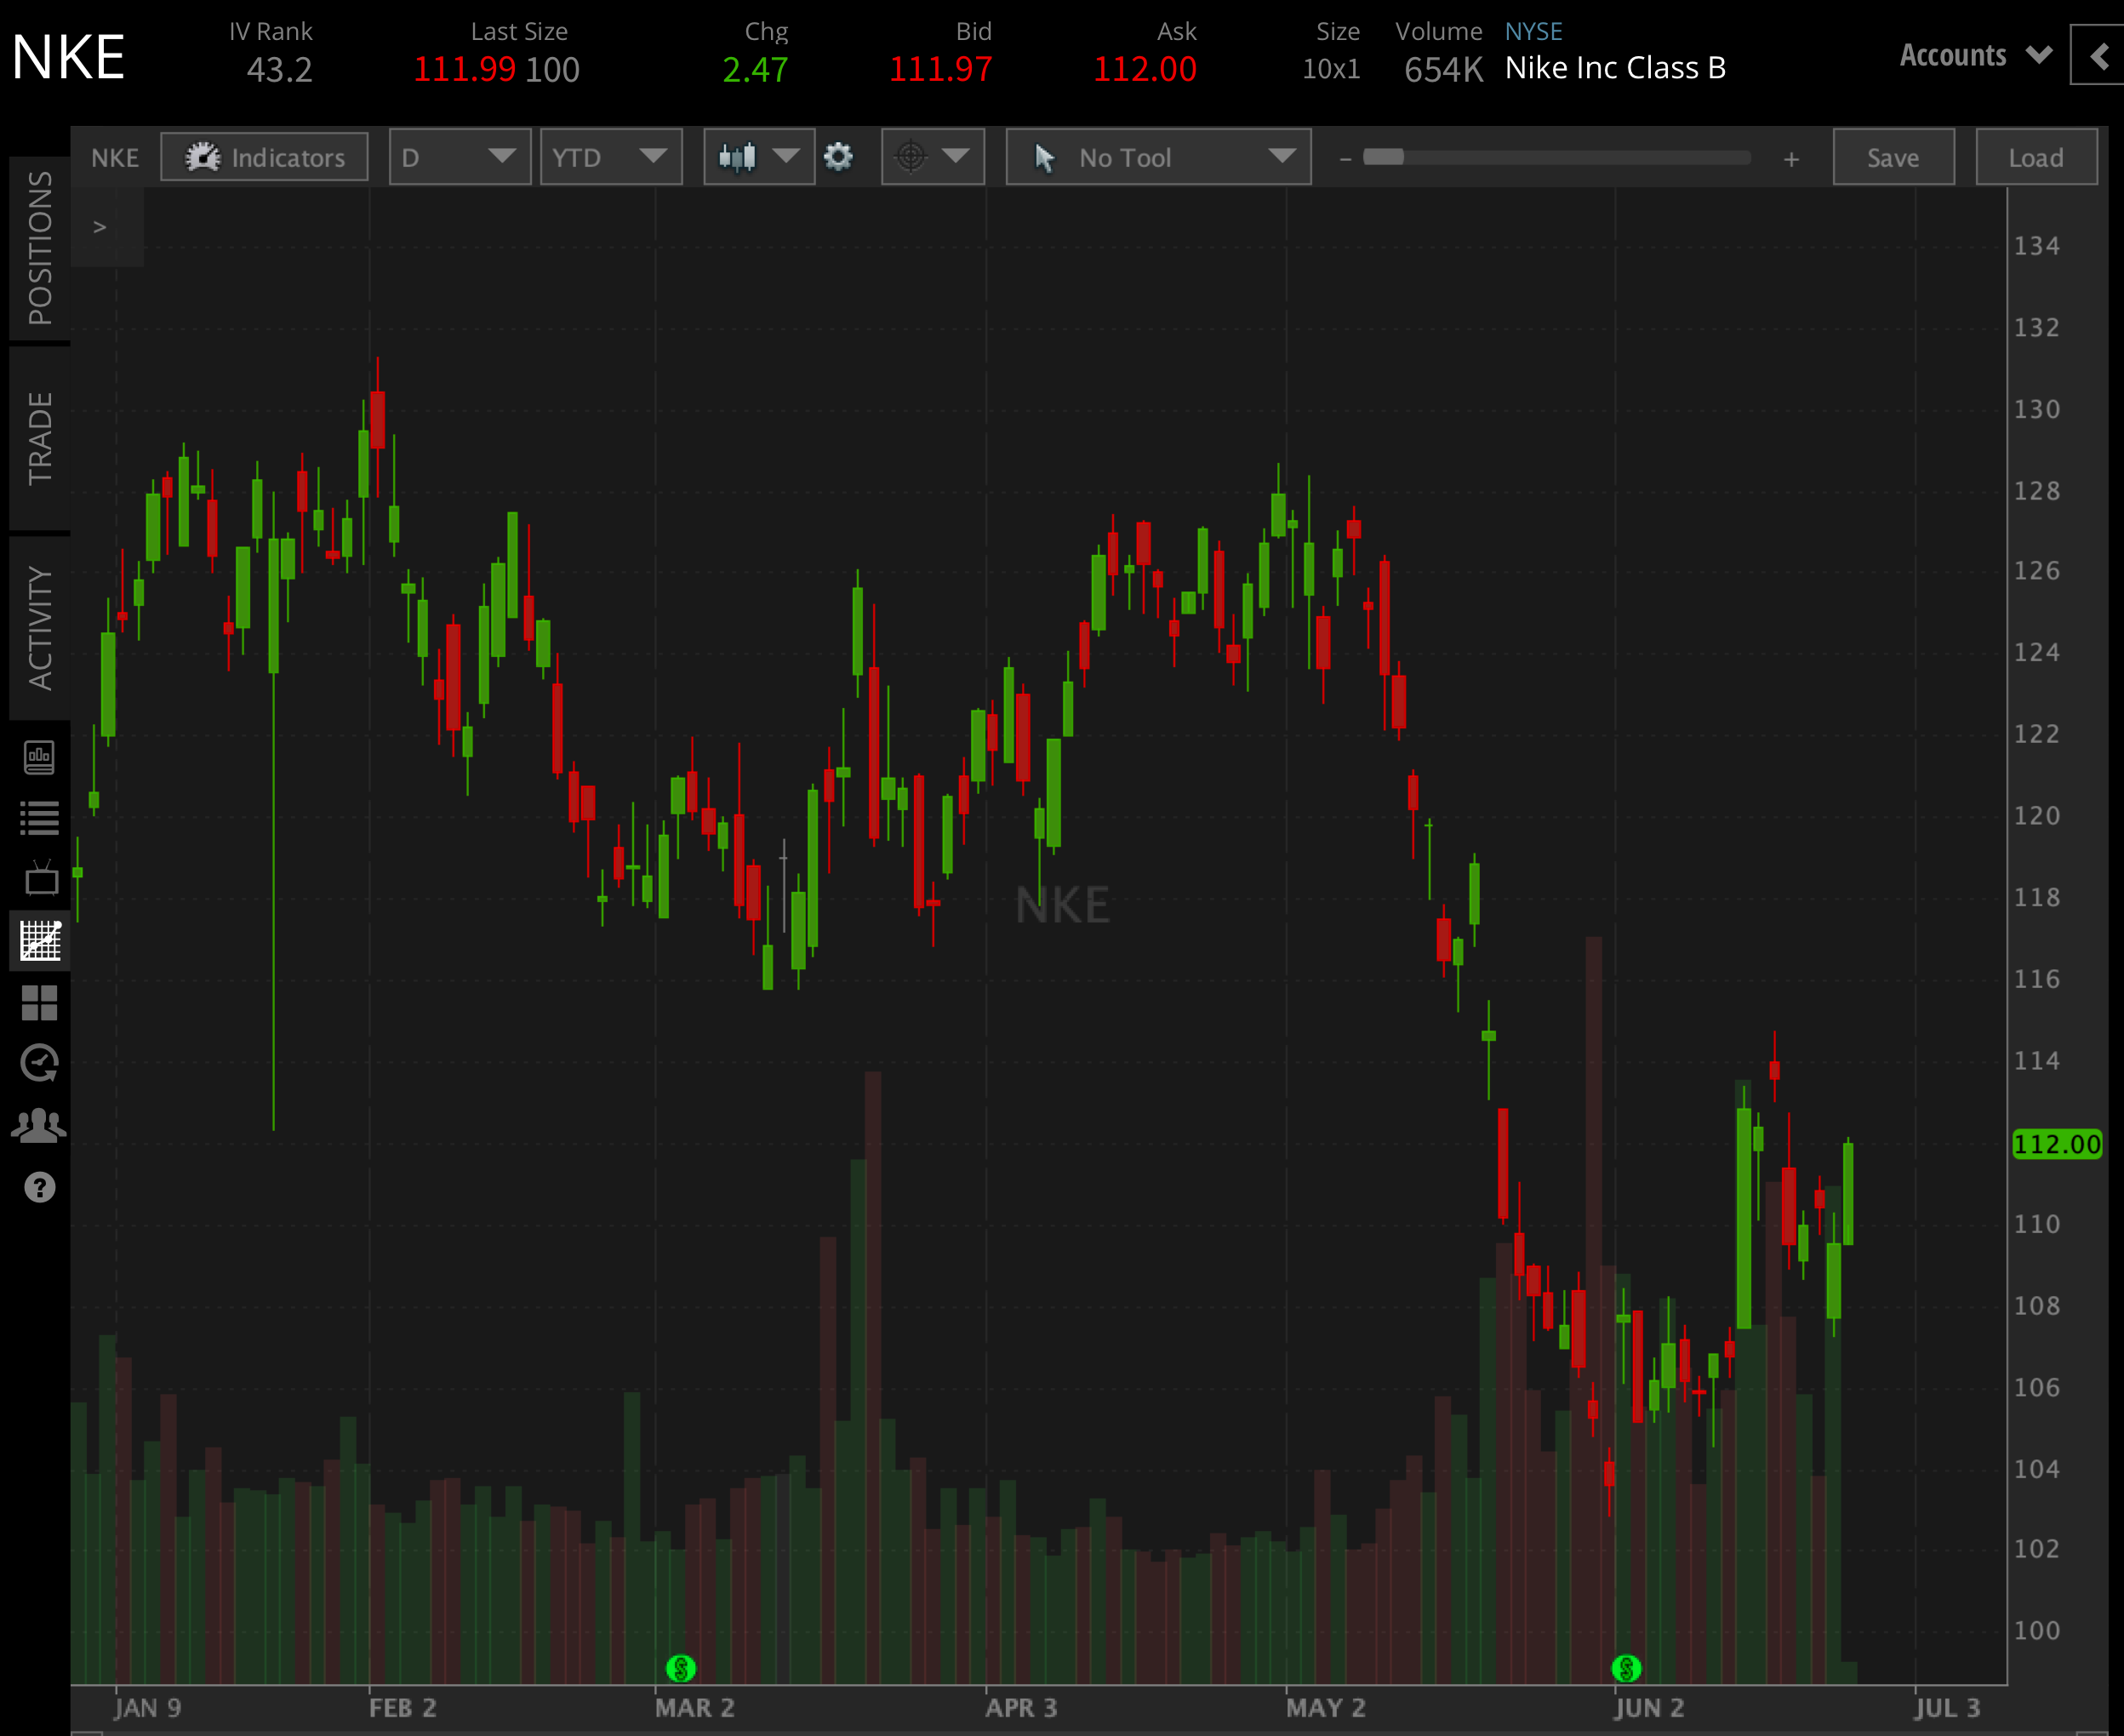Open the history clock sidebar icon
Screen dimensions: 2124x1736
pos(40,1061)
